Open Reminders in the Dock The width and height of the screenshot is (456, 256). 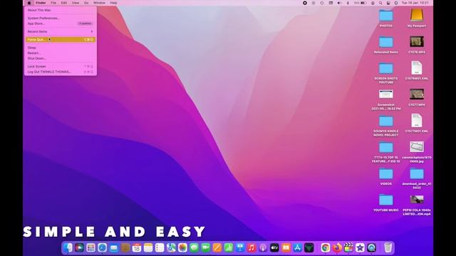tap(160, 247)
